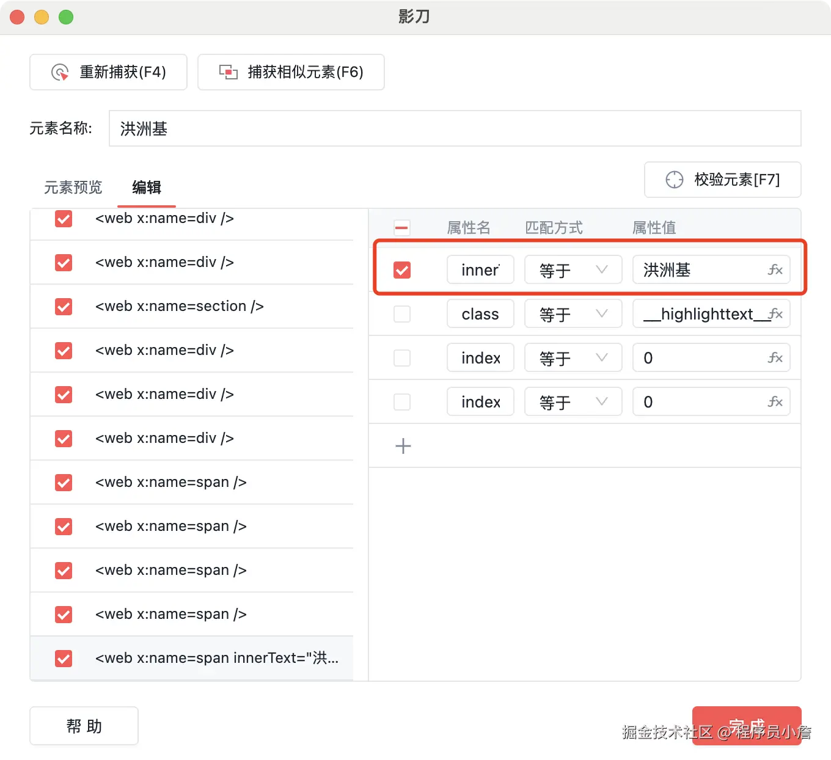This screenshot has height=760, width=831.
Task: Select the 编辑 tab
Action: 147,188
